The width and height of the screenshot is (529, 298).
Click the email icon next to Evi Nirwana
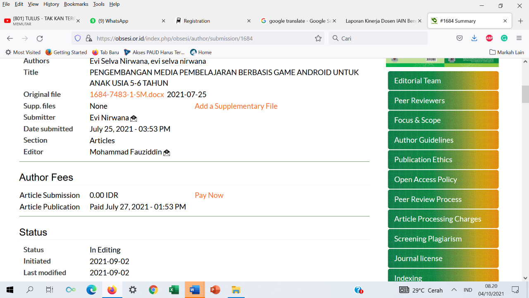click(x=133, y=118)
